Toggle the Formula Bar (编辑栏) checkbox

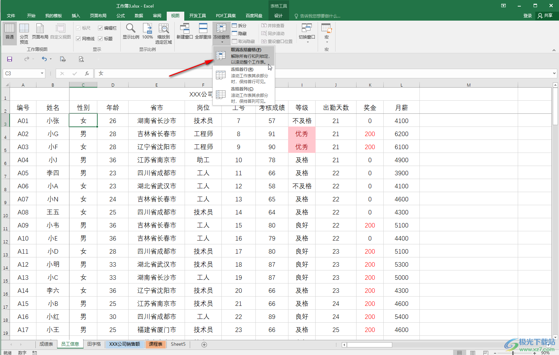coord(100,28)
